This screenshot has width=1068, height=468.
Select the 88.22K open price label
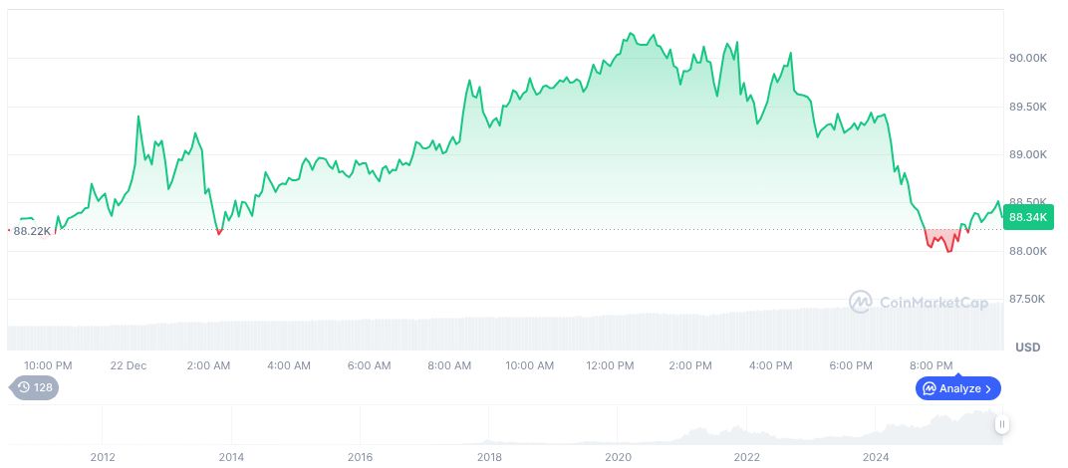(32, 231)
